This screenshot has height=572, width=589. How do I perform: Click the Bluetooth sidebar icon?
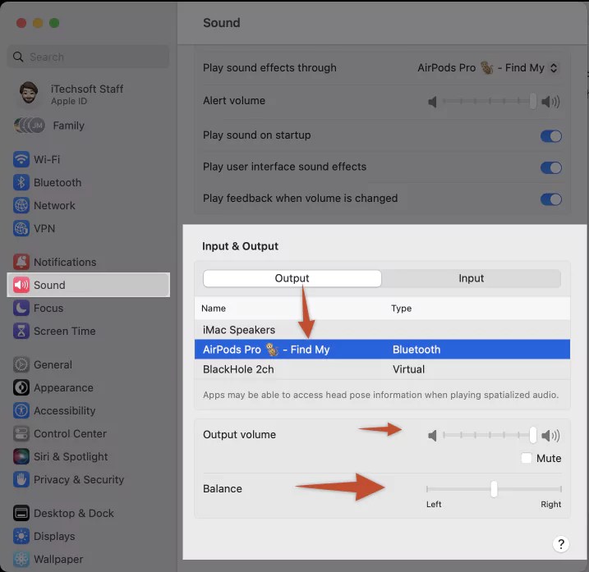(21, 182)
